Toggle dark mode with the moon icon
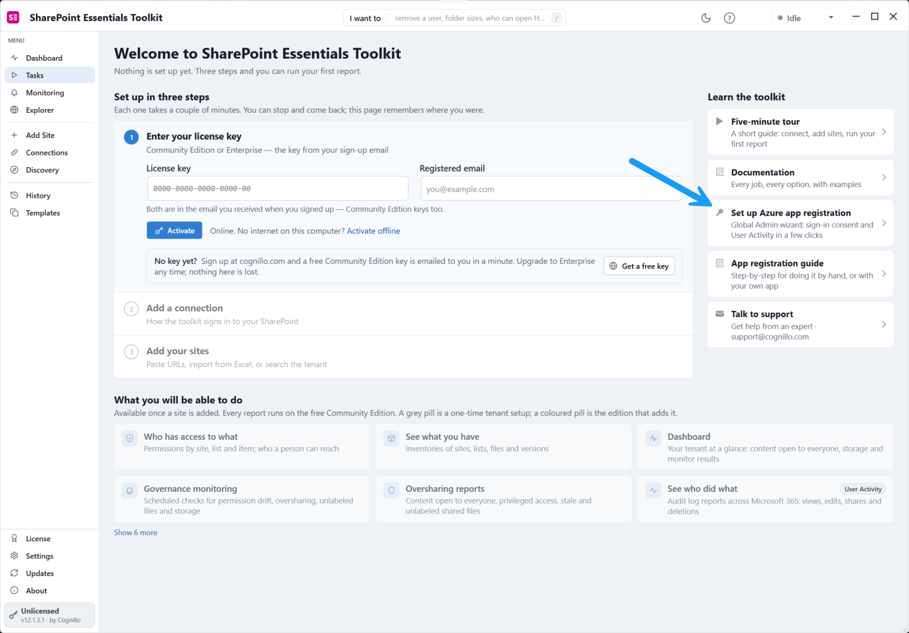Image resolution: width=909 pixels, height=633 pixels. point(706,18)
